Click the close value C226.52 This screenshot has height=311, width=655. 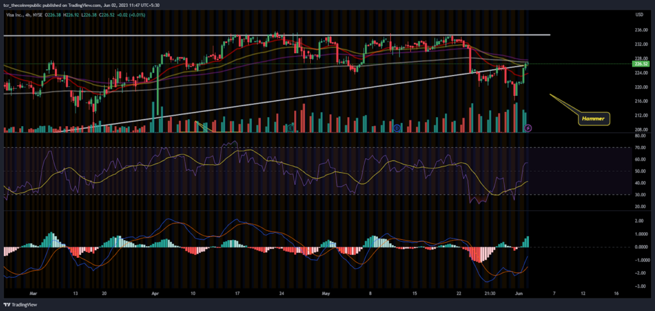(x=108, y=15)
